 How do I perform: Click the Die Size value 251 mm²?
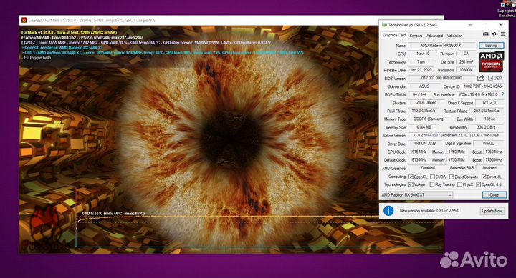coord(466,61)
